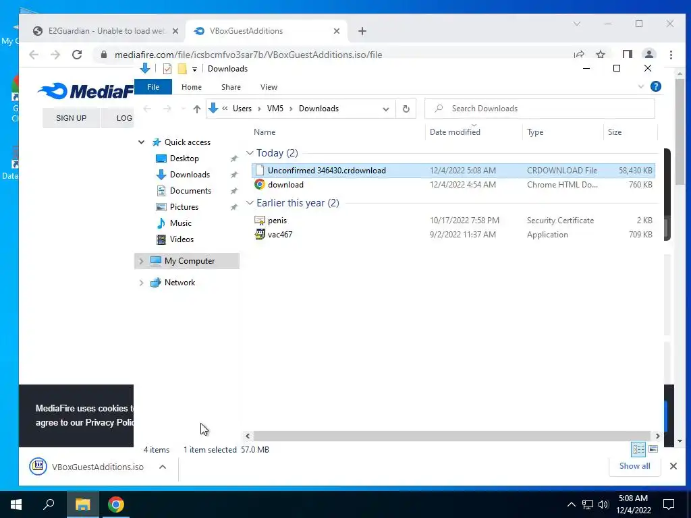Image resolution: width=691 pixels, height=518 pixels.
Task: Open Desktop in Quick access
Action: point(184,158)
